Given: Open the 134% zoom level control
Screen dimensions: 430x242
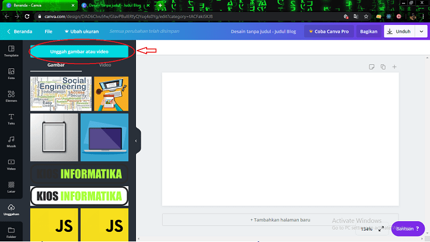Looking at the screenshot, I should (x=366, y=229).
